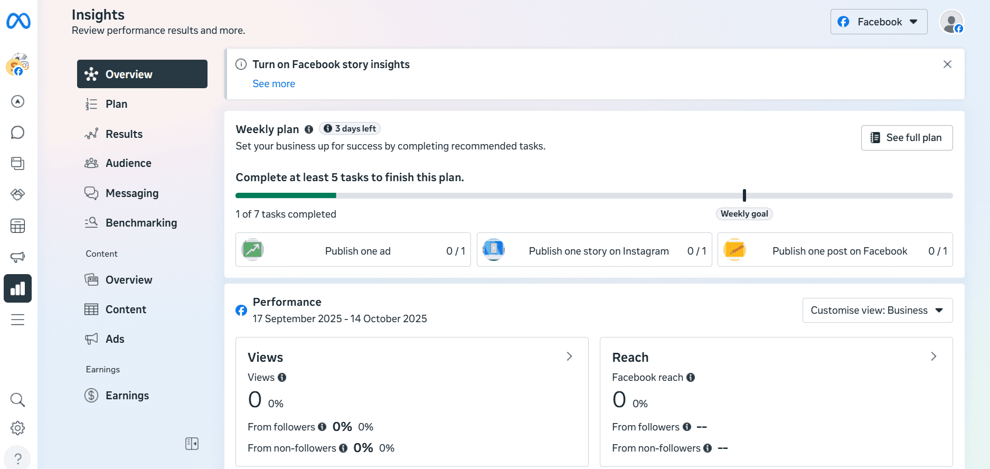The width and height of the screenshot is (990, 469).
Task: Click info icon beside Reach From followers
Action: pyautogui.click(x=687, y=427)
